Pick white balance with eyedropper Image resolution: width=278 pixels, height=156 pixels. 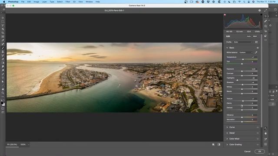point(256,52)
